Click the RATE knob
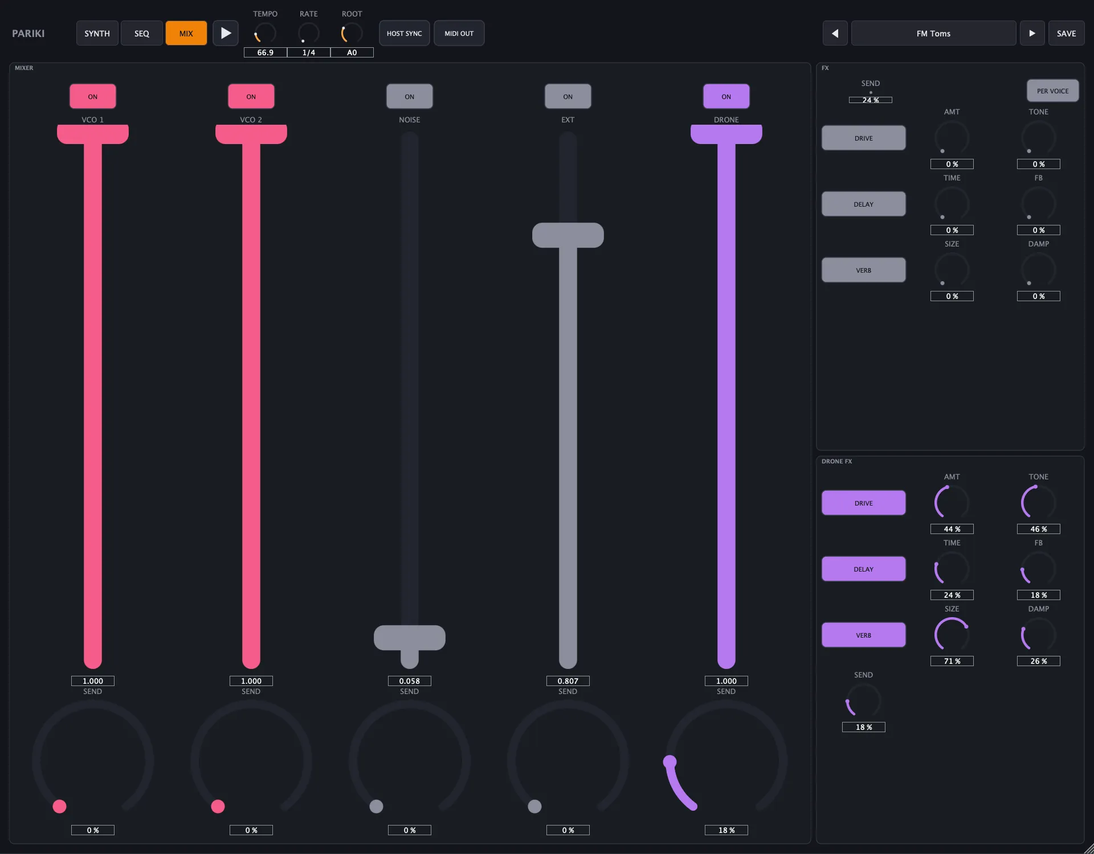The image size is (1094, 854). pos(308,34)
